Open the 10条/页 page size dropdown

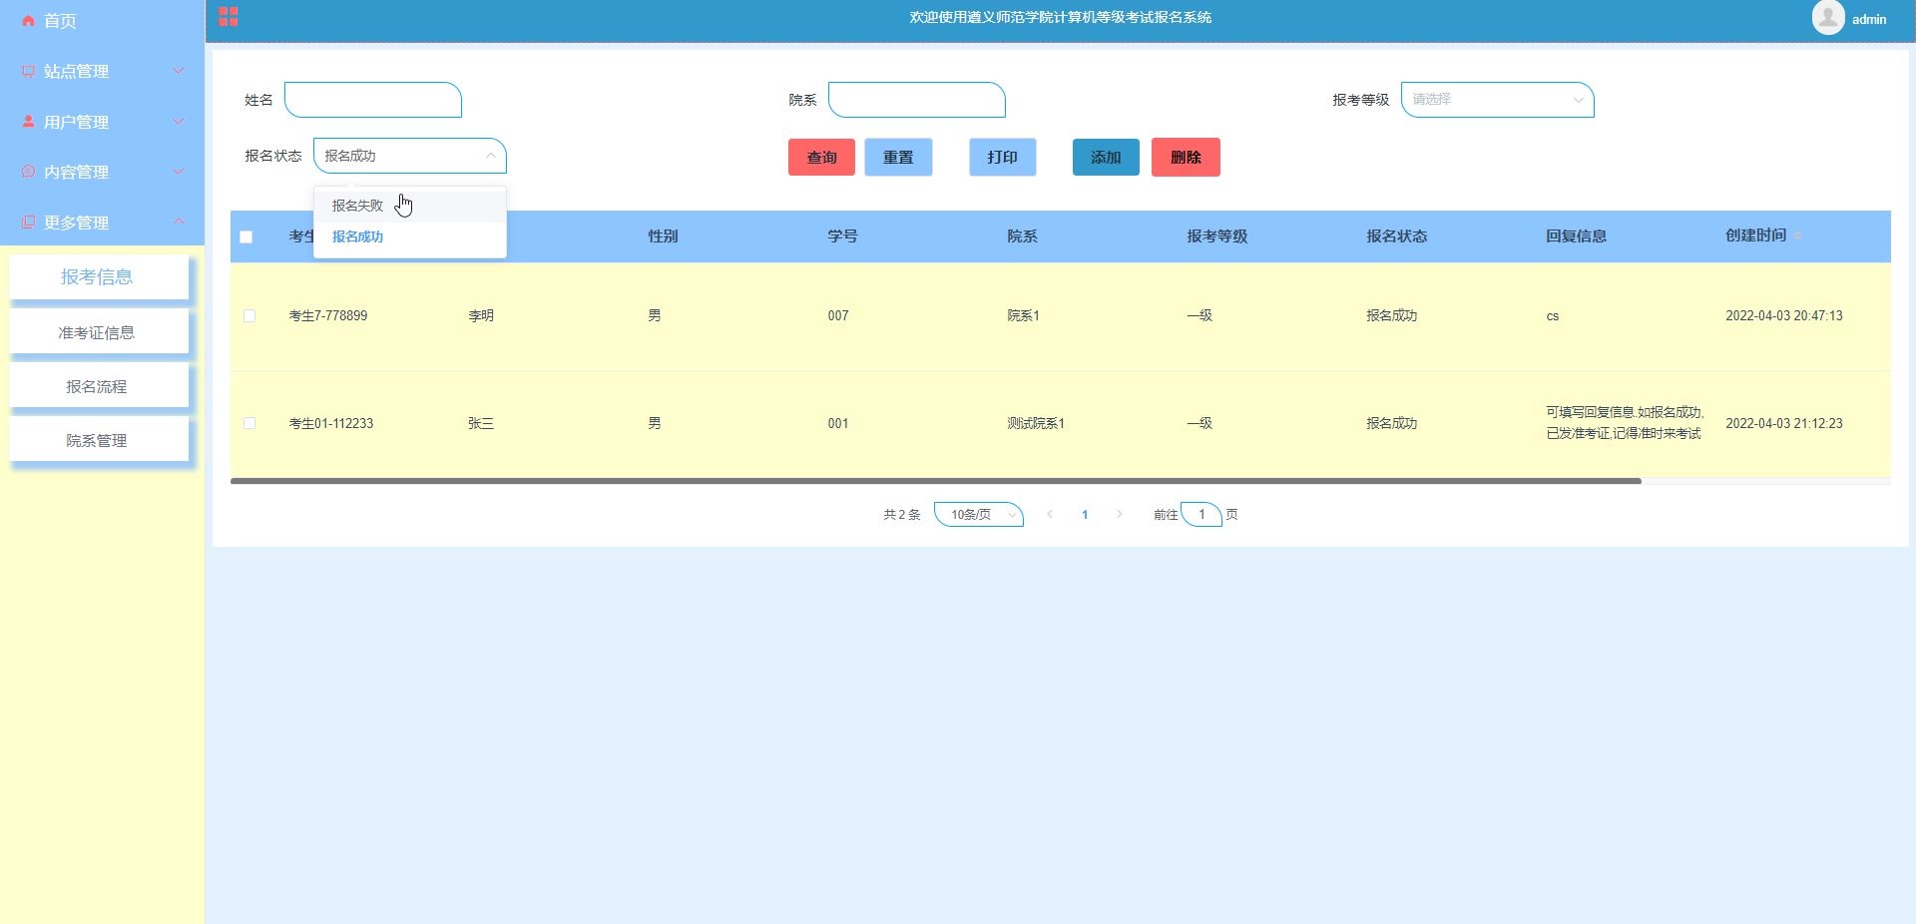[x=979, y=514]
